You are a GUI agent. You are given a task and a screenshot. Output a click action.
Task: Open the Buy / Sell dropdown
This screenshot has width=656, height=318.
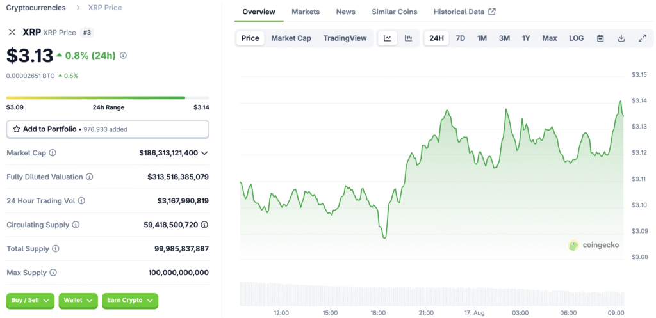tap(30, 300)
